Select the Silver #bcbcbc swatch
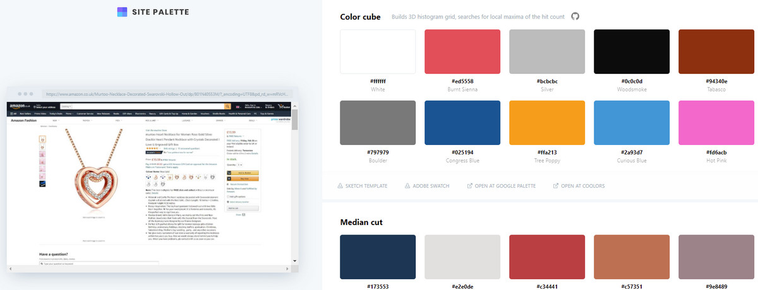 (x=547, y=52)
